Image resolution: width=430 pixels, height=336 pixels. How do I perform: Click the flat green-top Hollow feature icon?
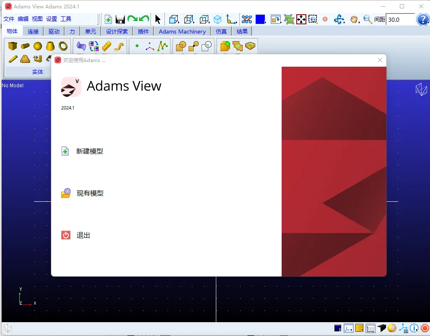[x=250, y=46]
